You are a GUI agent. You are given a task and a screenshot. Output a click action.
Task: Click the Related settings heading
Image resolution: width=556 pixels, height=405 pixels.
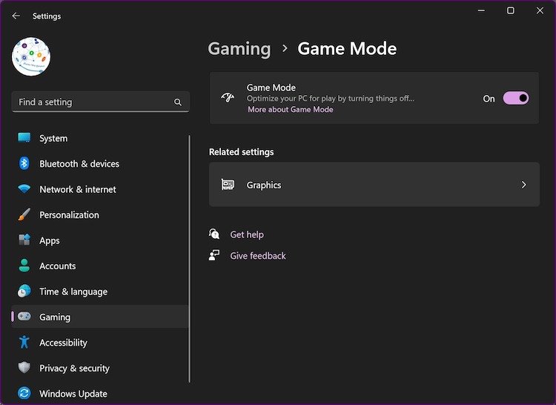[x=242, y=152]
